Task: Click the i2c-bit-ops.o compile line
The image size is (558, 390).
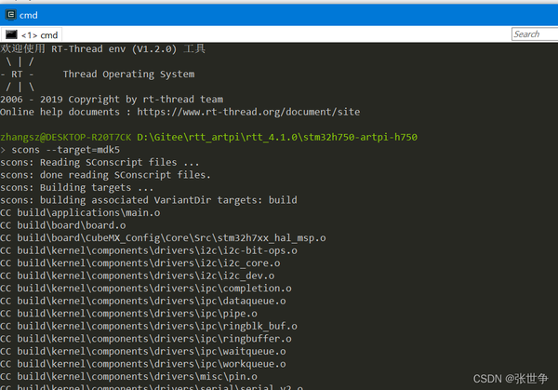Action: tap(149, 250)
